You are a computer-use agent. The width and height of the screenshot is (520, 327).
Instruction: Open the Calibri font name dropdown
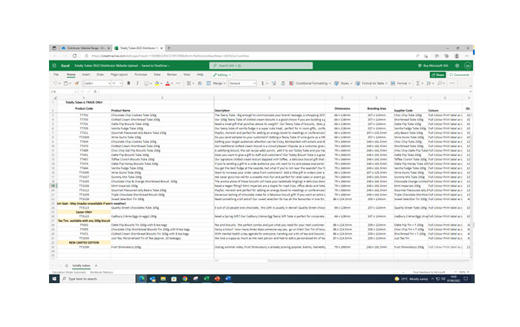click(x=97, y=83)
